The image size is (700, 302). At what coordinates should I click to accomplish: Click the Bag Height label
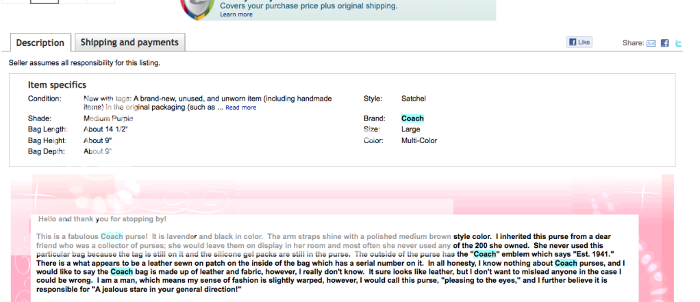47,140
